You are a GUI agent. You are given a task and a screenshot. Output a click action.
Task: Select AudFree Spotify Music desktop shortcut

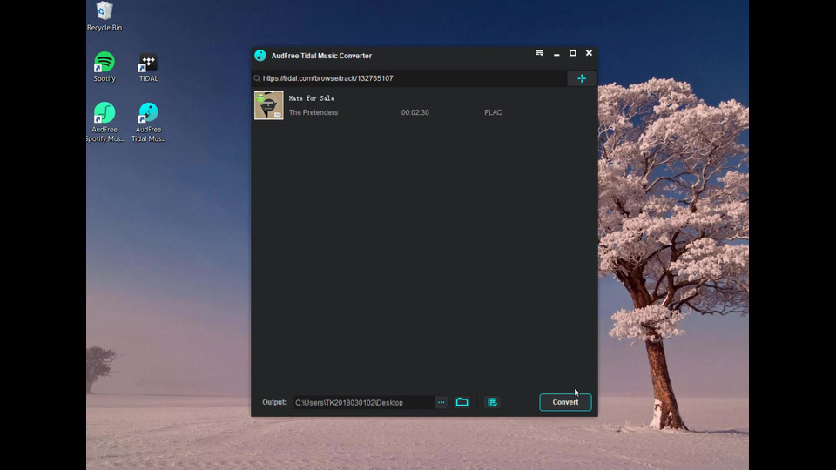click(104, 122)
